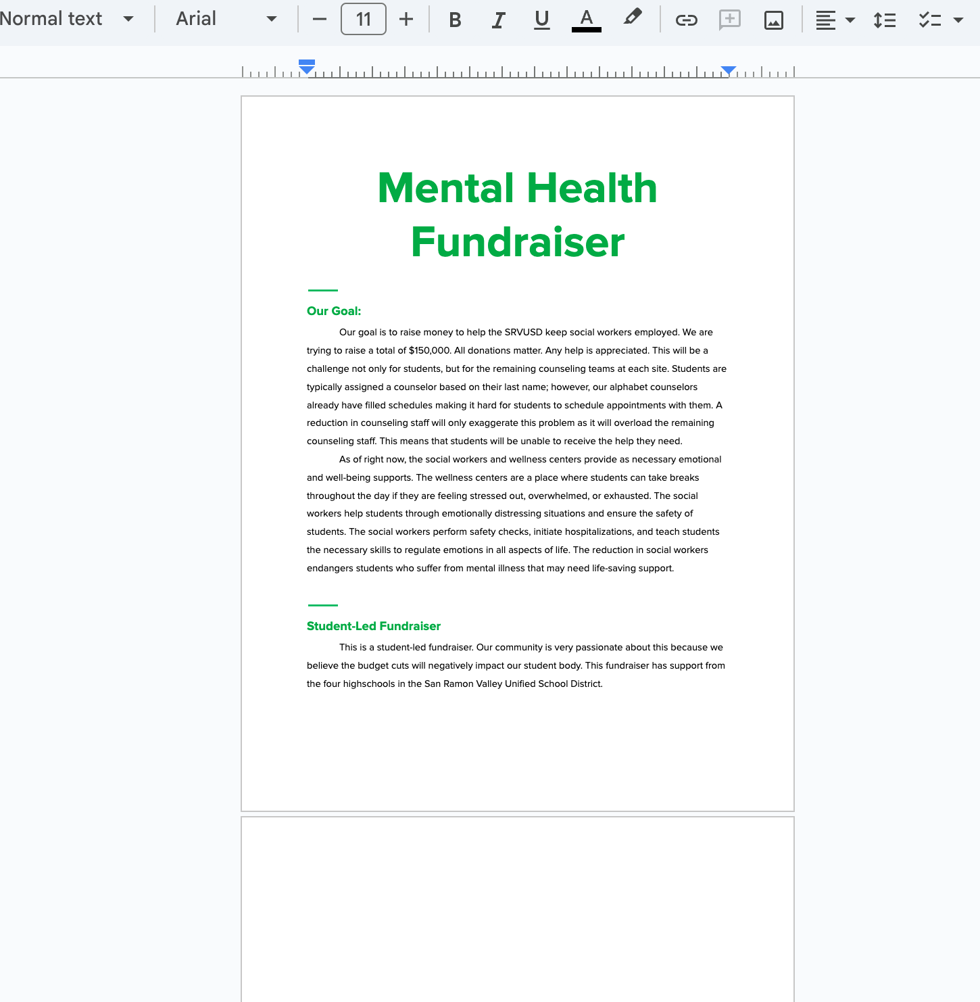Toggle bold formatting
980x1002 pixels.
point(455,20)
